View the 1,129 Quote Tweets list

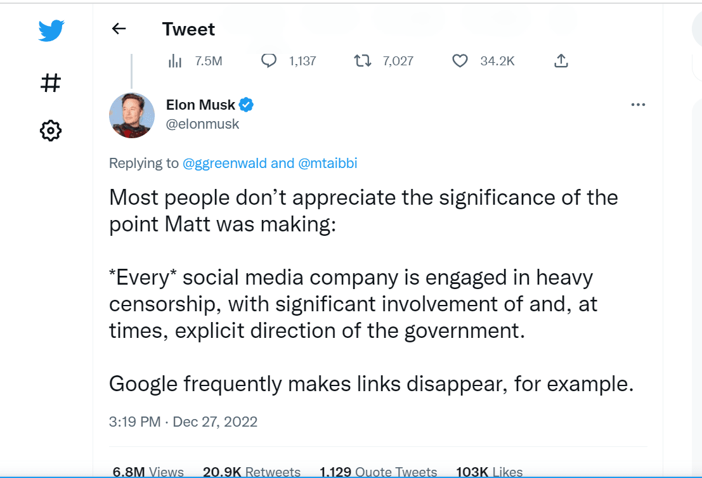pos(378,472)
